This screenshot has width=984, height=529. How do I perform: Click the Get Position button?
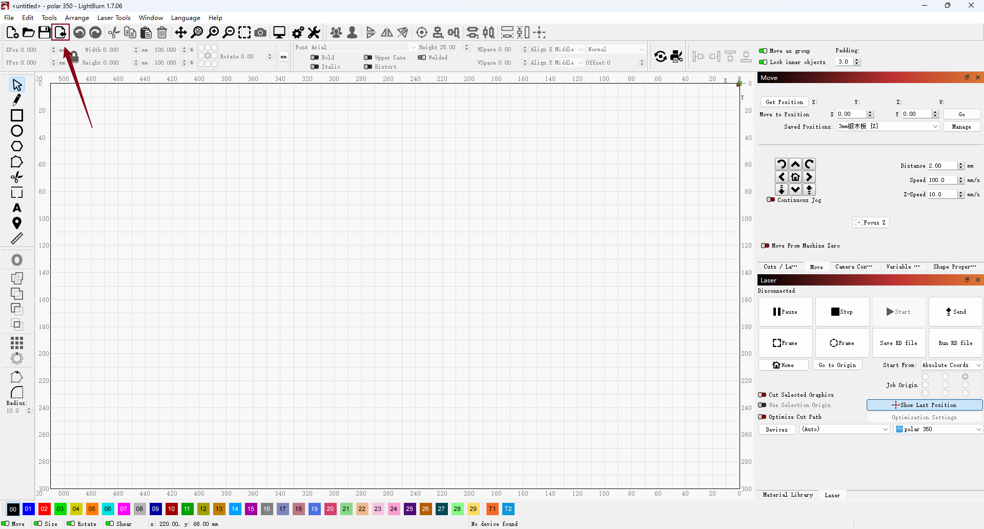pyautogui.click(x=784, y=102)
